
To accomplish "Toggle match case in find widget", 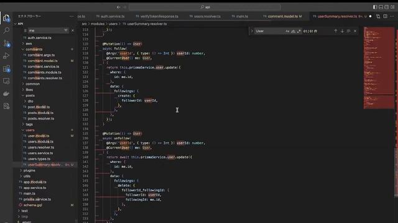I will point(287,31).
